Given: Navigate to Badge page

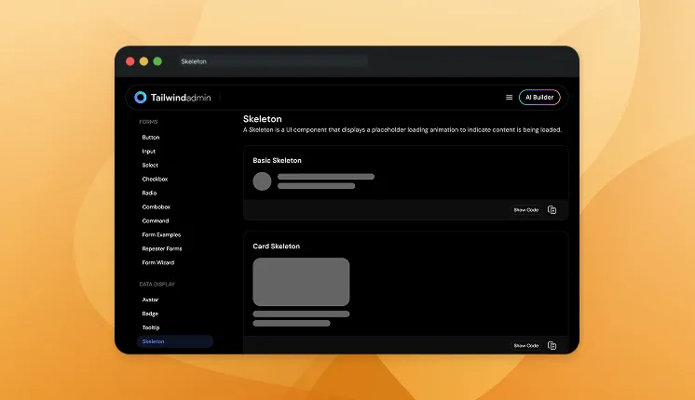Looking at the screenshot, I should click(150, 313).
